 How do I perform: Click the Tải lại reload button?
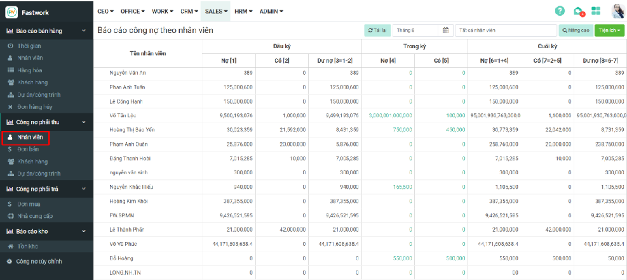(x=377, y=30)
